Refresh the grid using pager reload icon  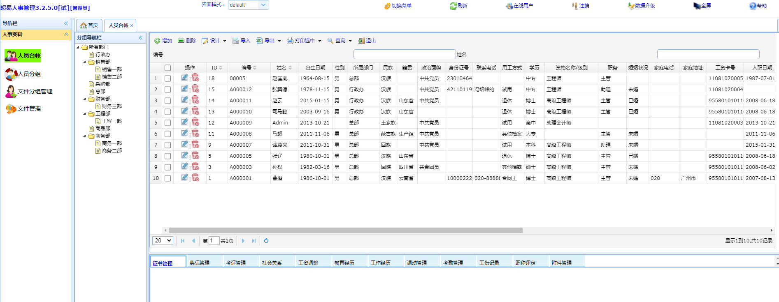[266, 241]
